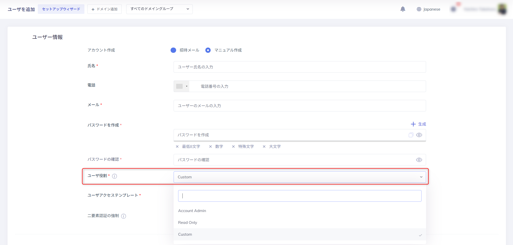Click the globe language icon
The height and width of the screenshot is (245, 513).
point(419,9)
